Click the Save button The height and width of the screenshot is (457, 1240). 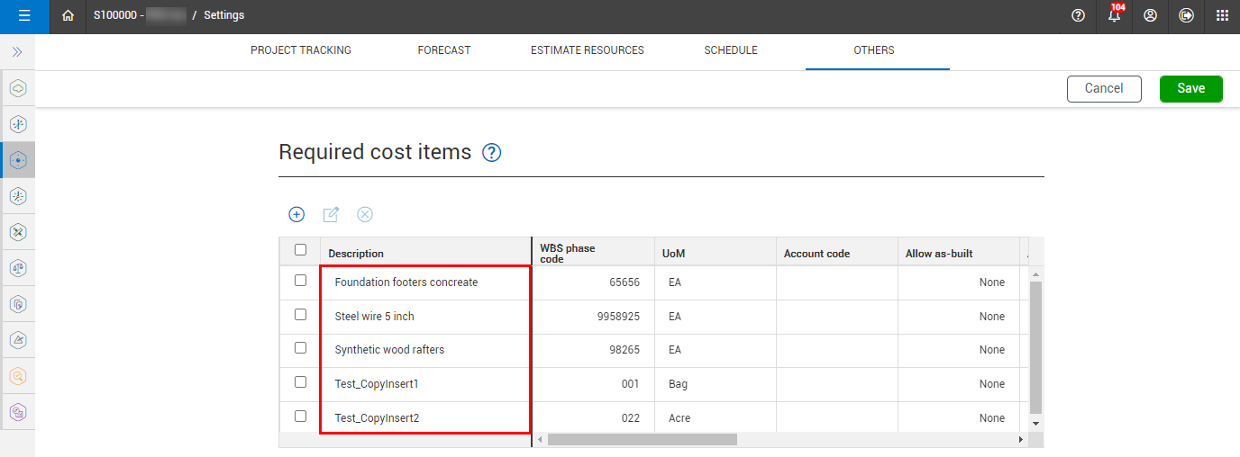pyautogui.click(x=1190, y=88)
